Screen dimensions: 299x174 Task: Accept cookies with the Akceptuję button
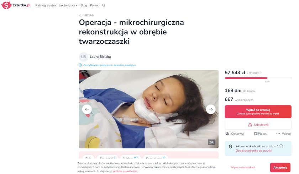(x=280, y=168)
